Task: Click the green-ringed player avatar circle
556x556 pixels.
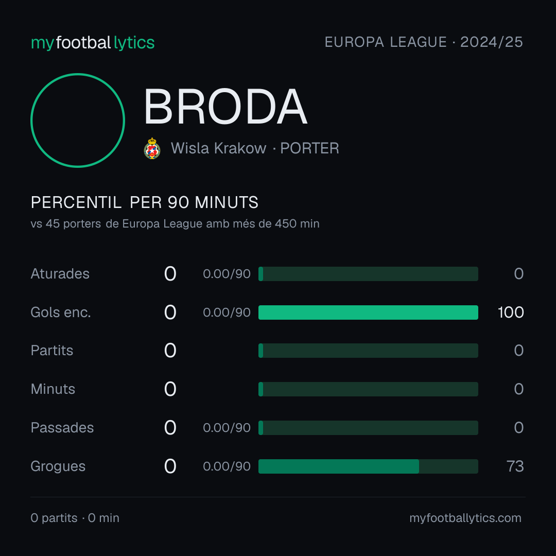Action: [78, 120]
